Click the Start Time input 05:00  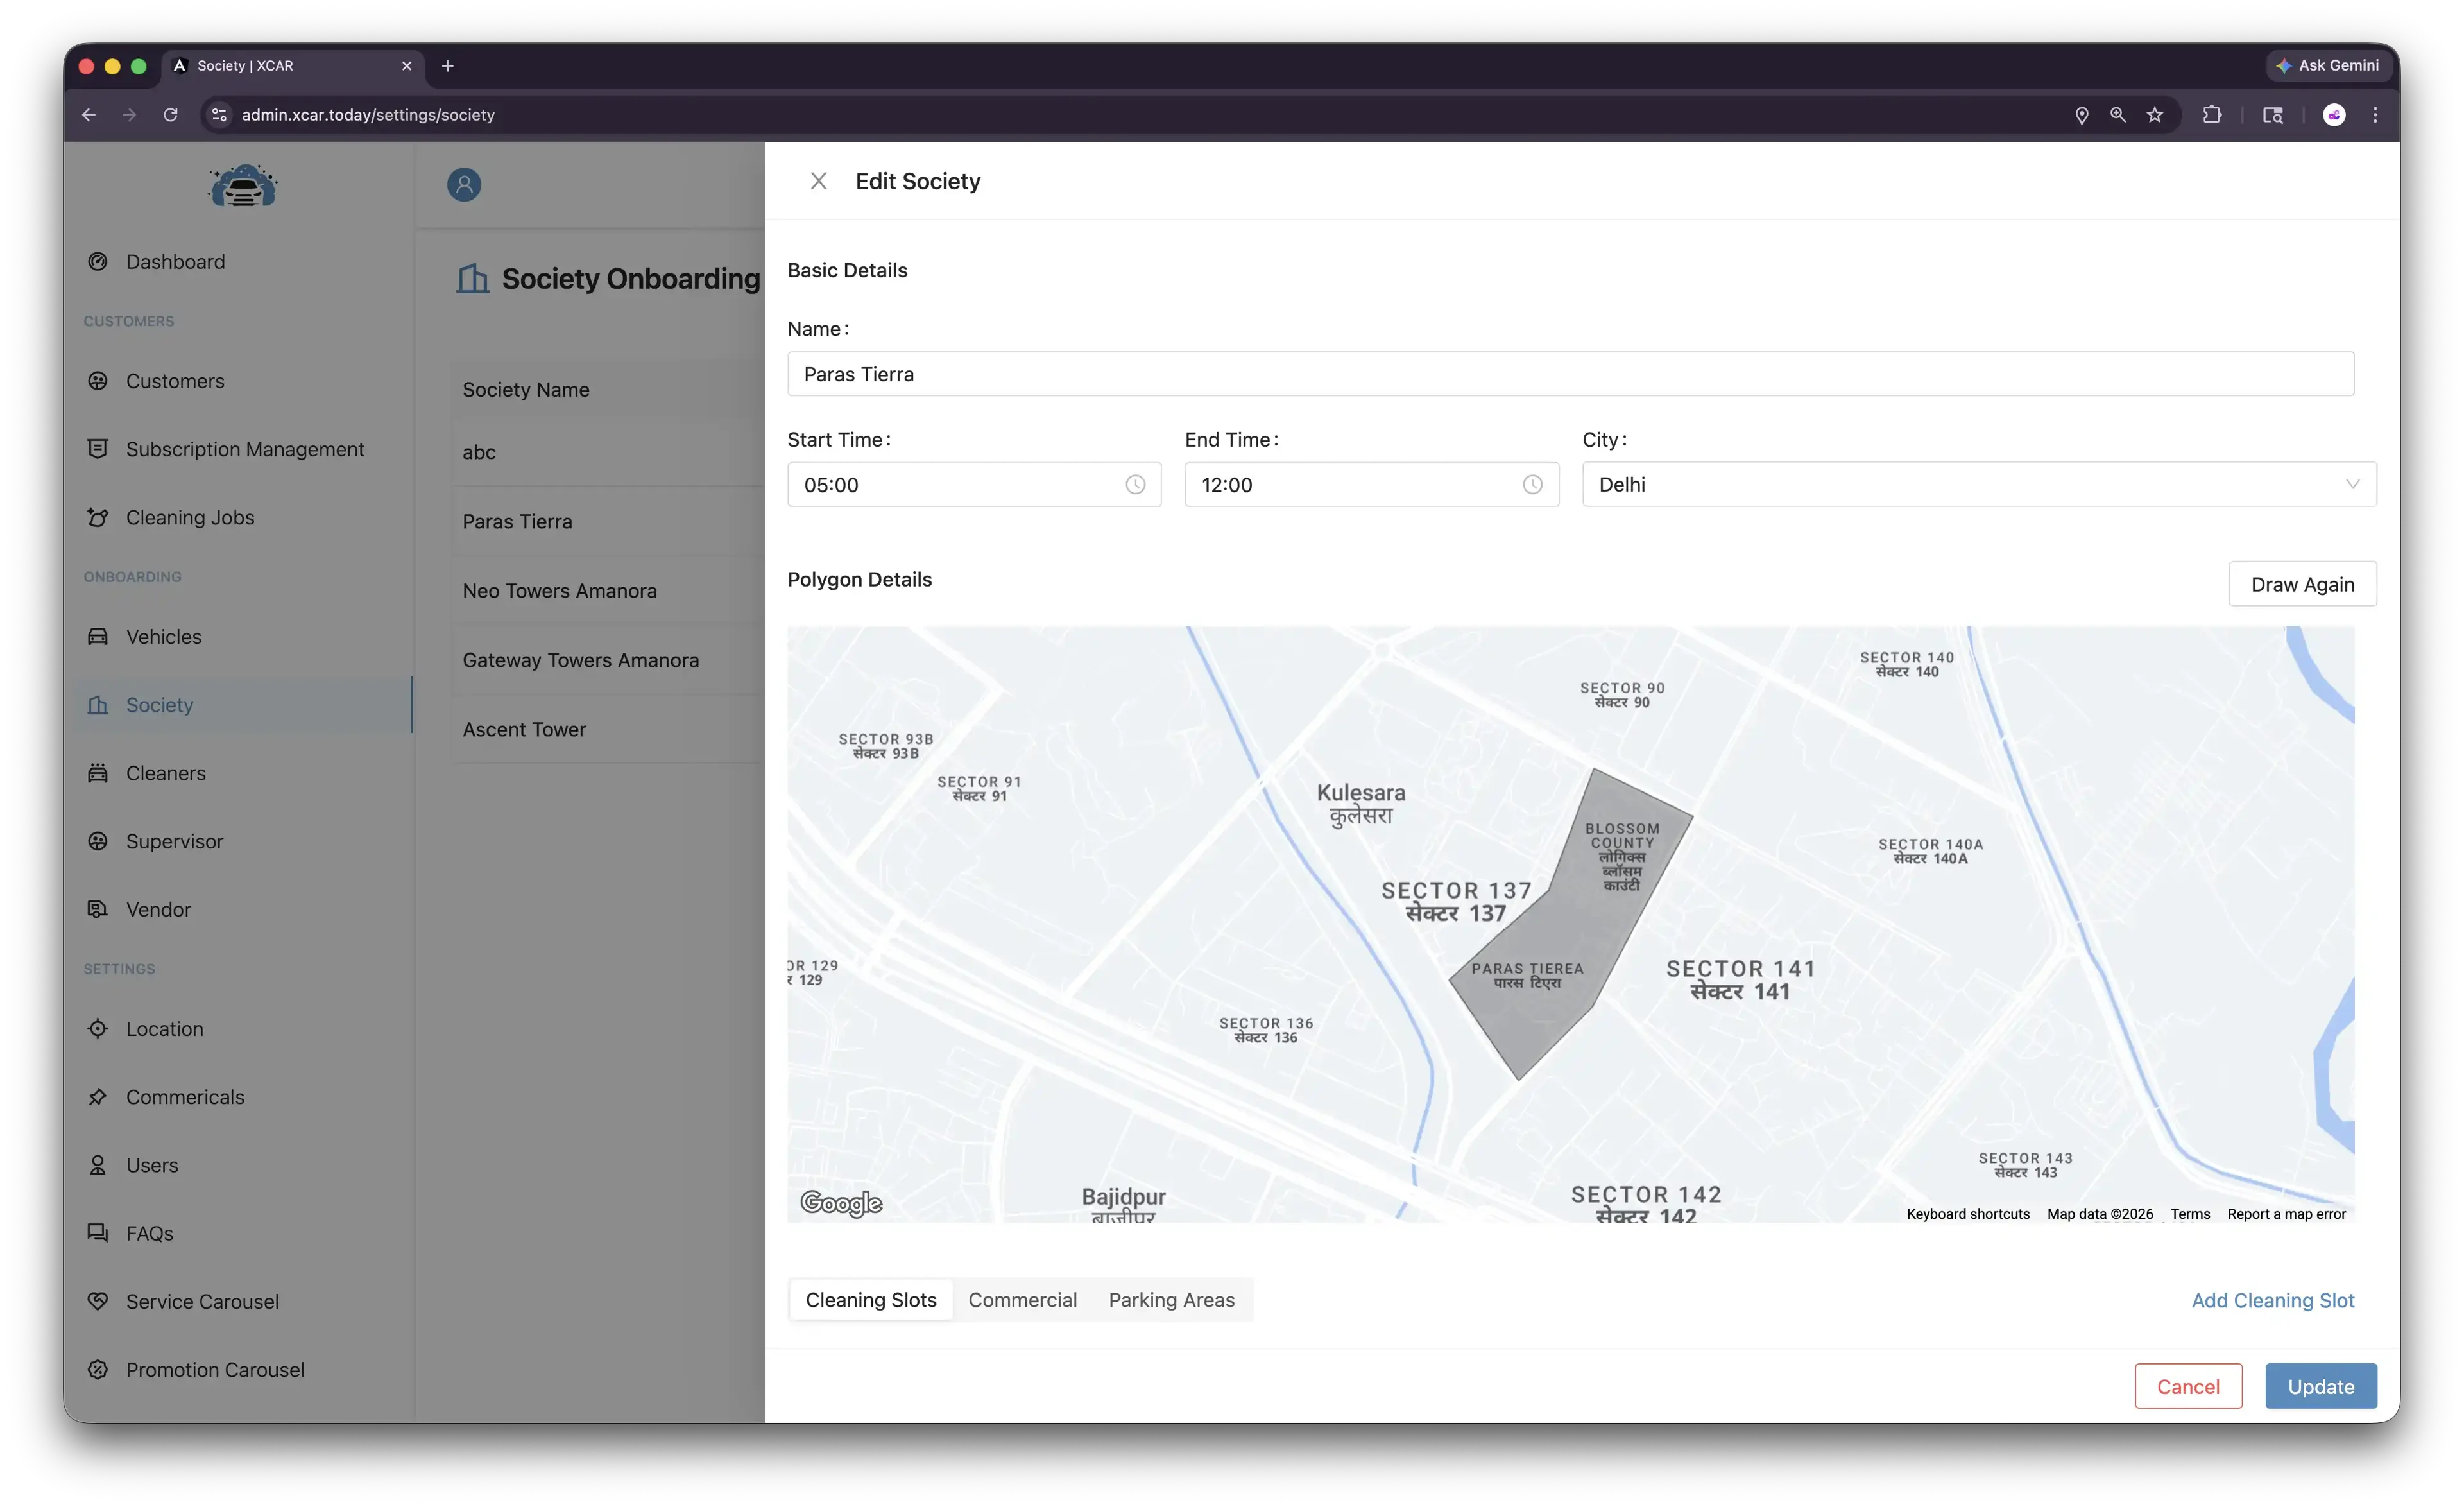click(973, 485)
